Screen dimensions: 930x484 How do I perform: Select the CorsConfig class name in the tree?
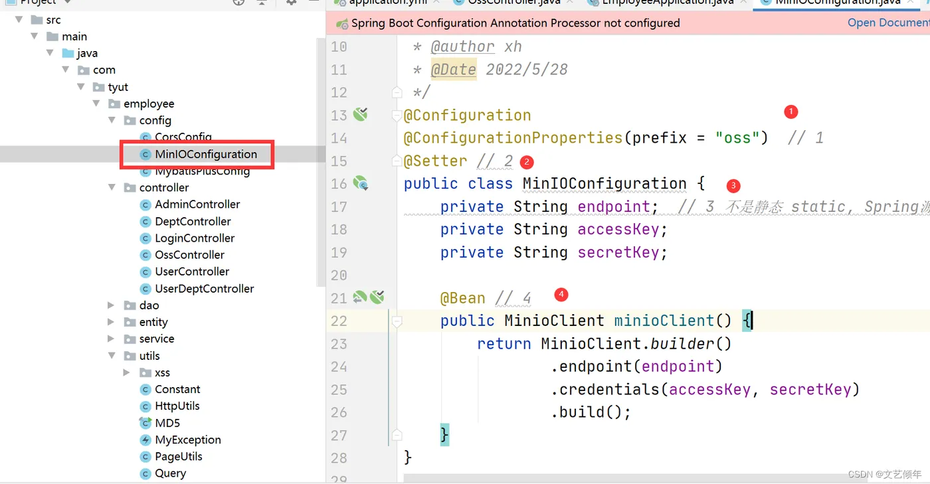click(183, 137)
